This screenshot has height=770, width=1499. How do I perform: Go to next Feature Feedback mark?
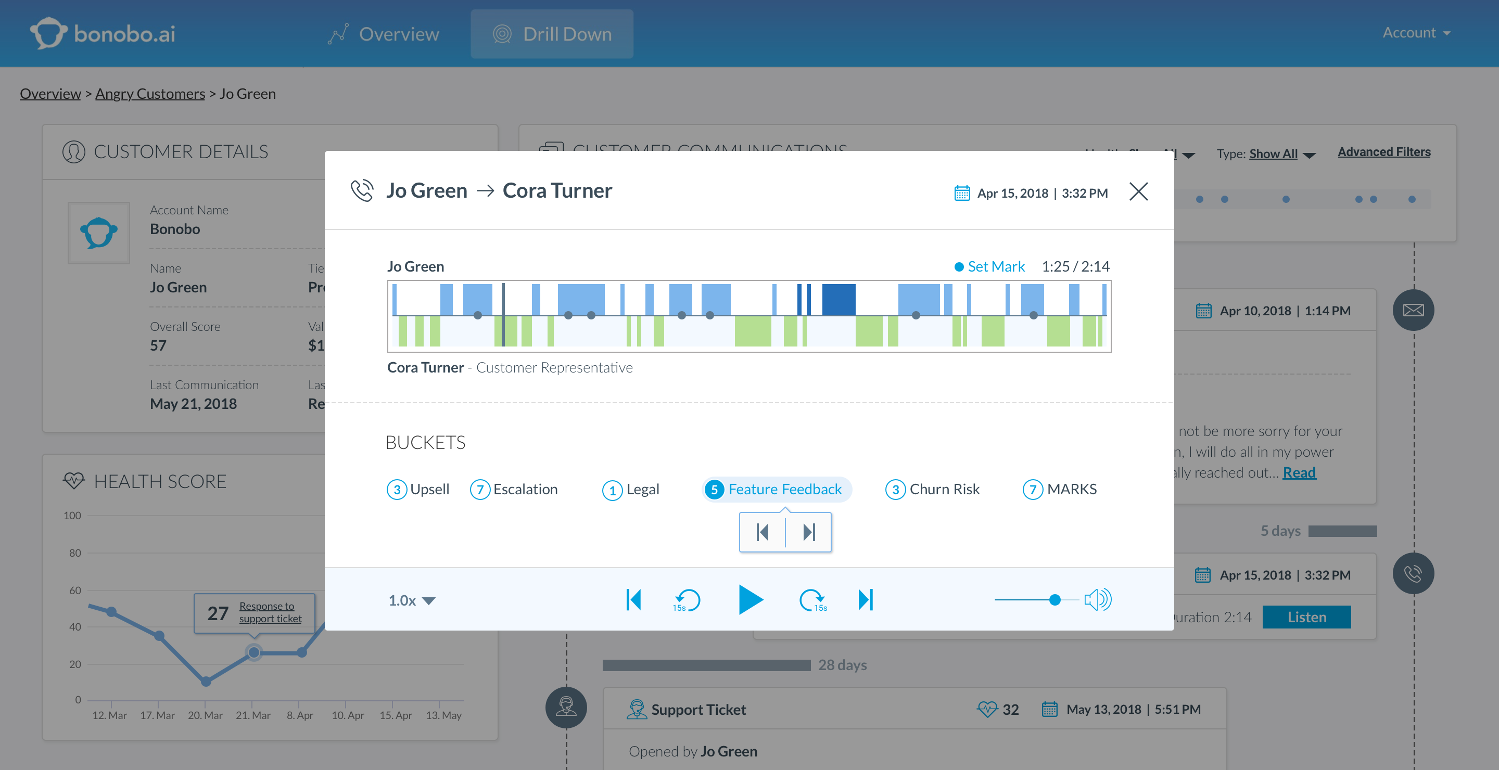[809, 532]
